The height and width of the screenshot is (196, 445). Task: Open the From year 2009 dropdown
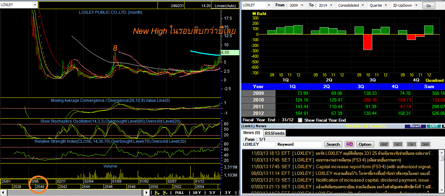point(302,5)
